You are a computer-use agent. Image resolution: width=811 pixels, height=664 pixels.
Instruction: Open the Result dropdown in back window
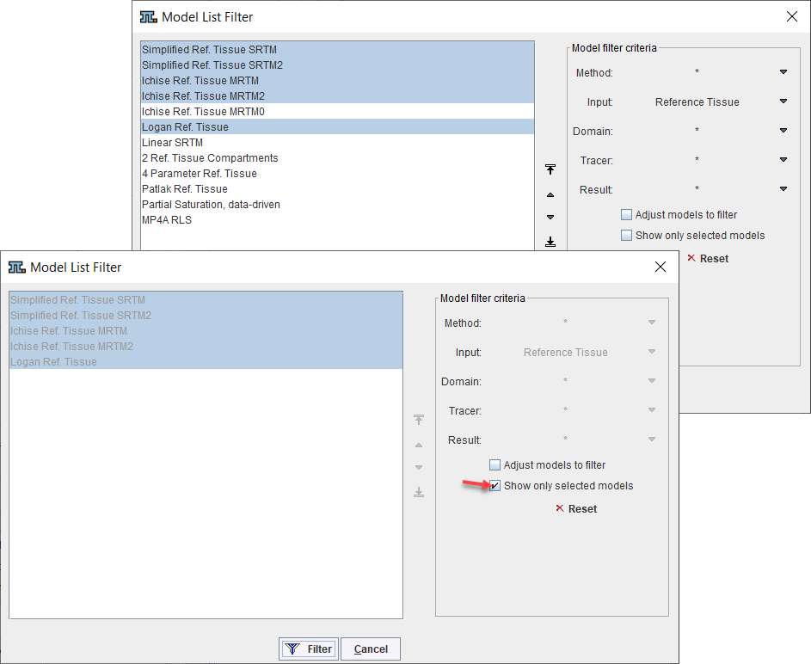coord(783,189)
